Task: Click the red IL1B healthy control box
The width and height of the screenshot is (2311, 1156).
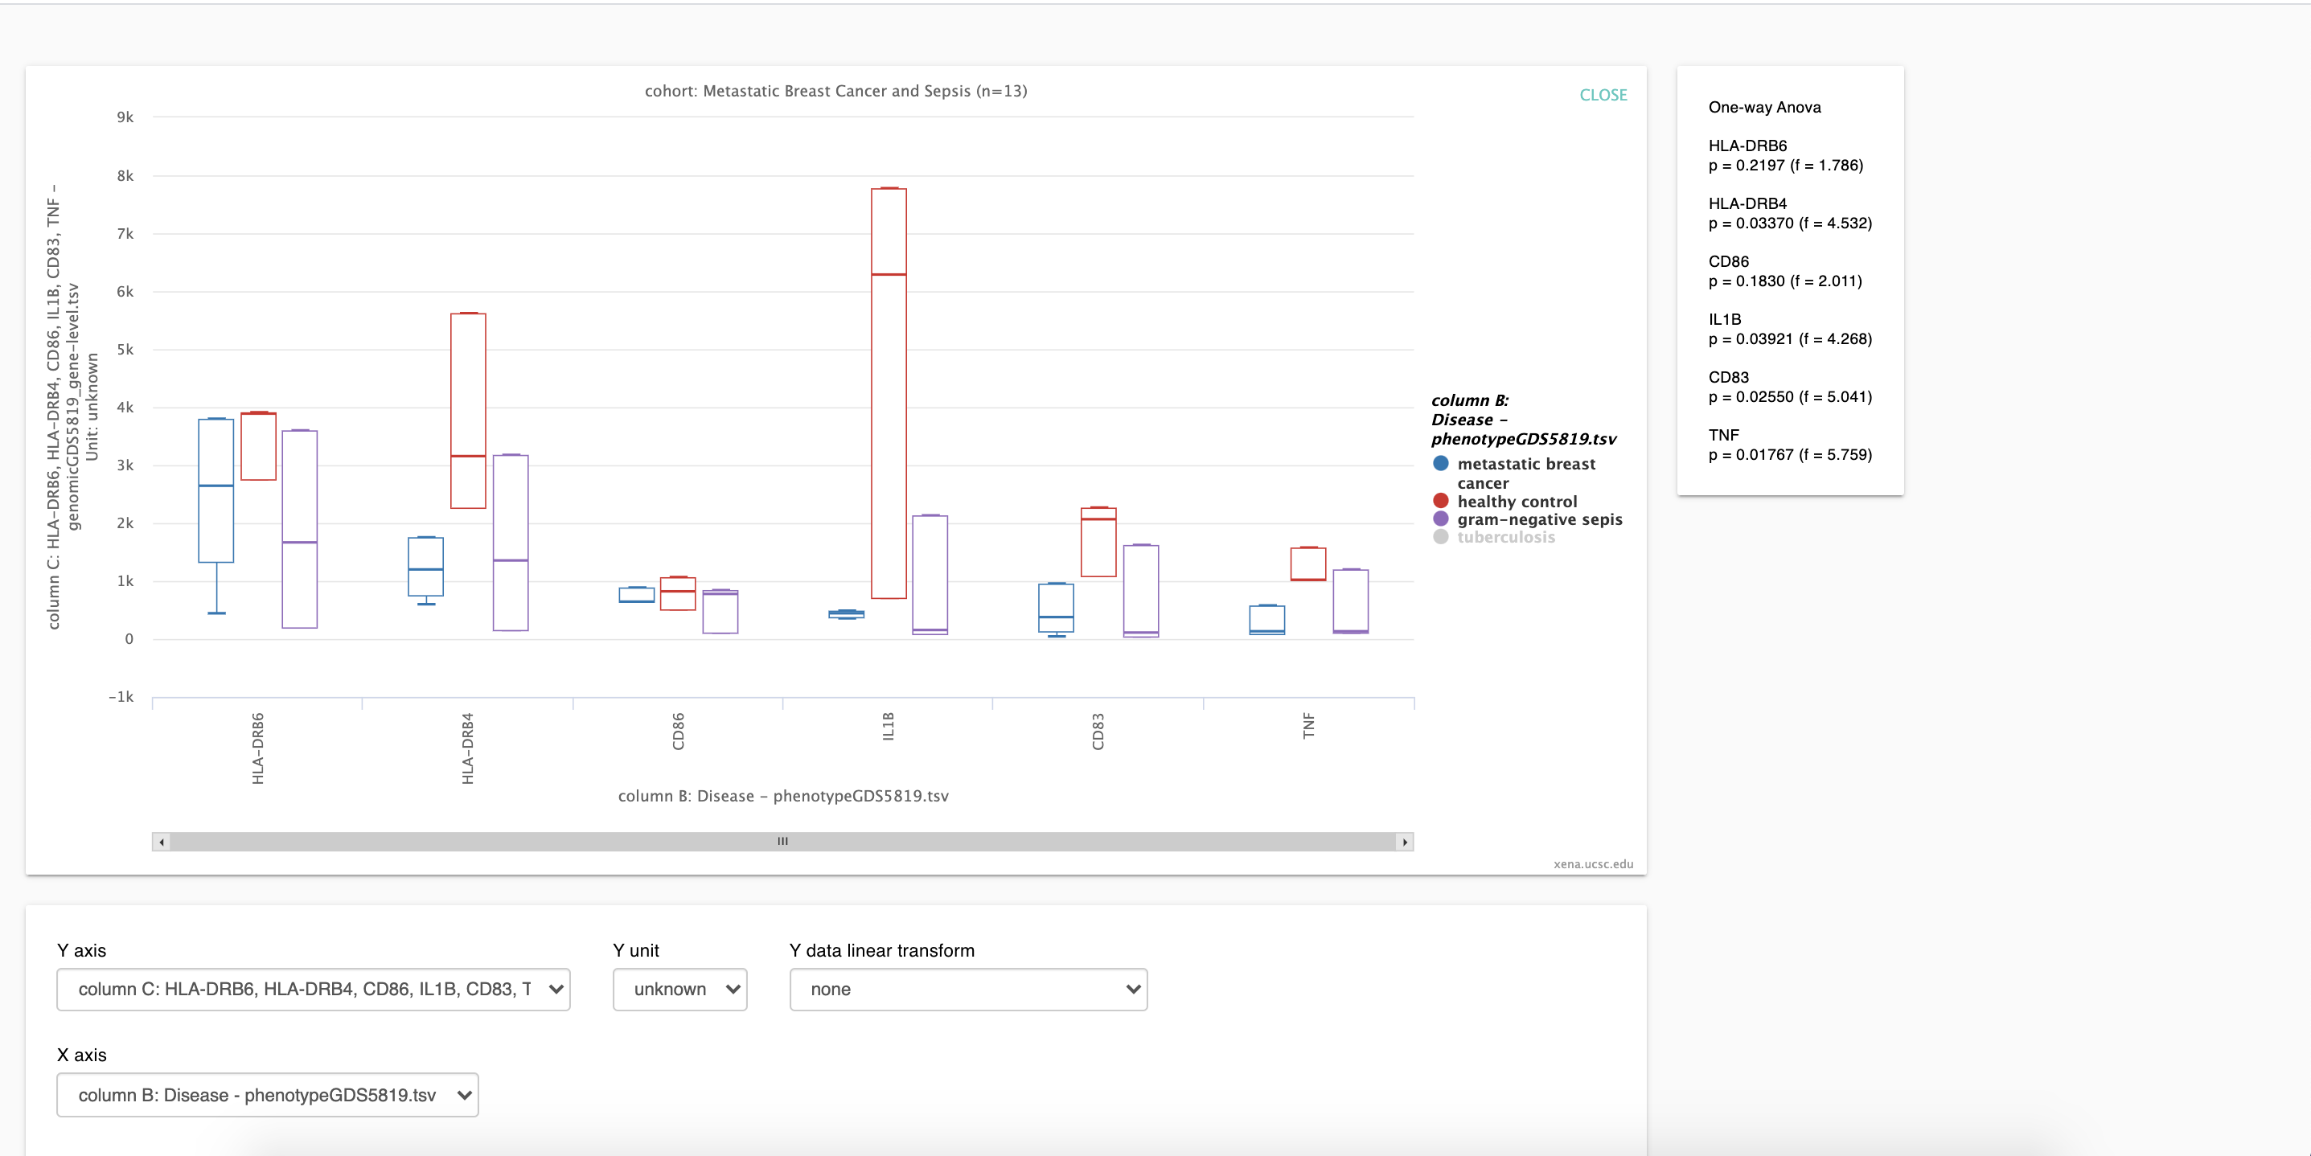Action: pyautogui.click(x=889, y=393)
